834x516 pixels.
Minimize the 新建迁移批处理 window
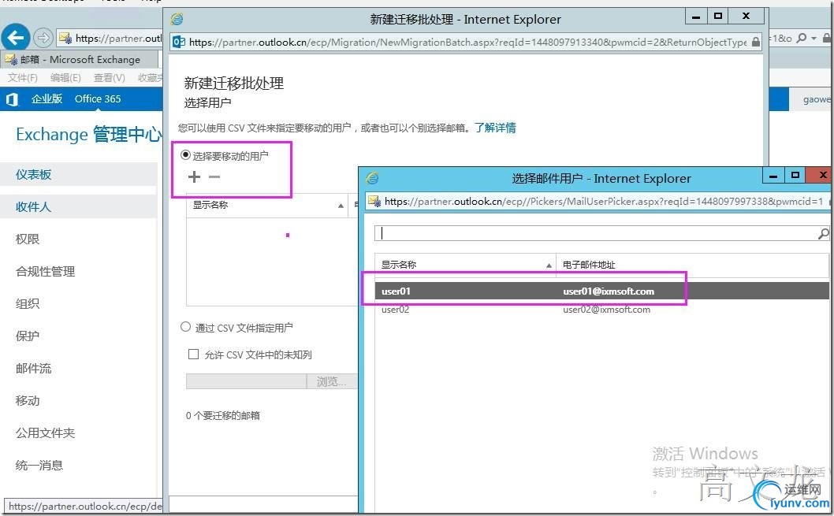696,17
